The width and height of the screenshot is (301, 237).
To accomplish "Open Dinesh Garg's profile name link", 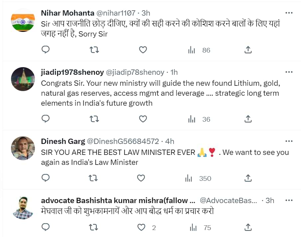I will pyautogui.click(x=63, y=141).
